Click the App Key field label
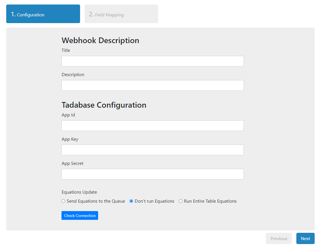The image size is (322, 248). pyautogui.click(x=70, y=139)
